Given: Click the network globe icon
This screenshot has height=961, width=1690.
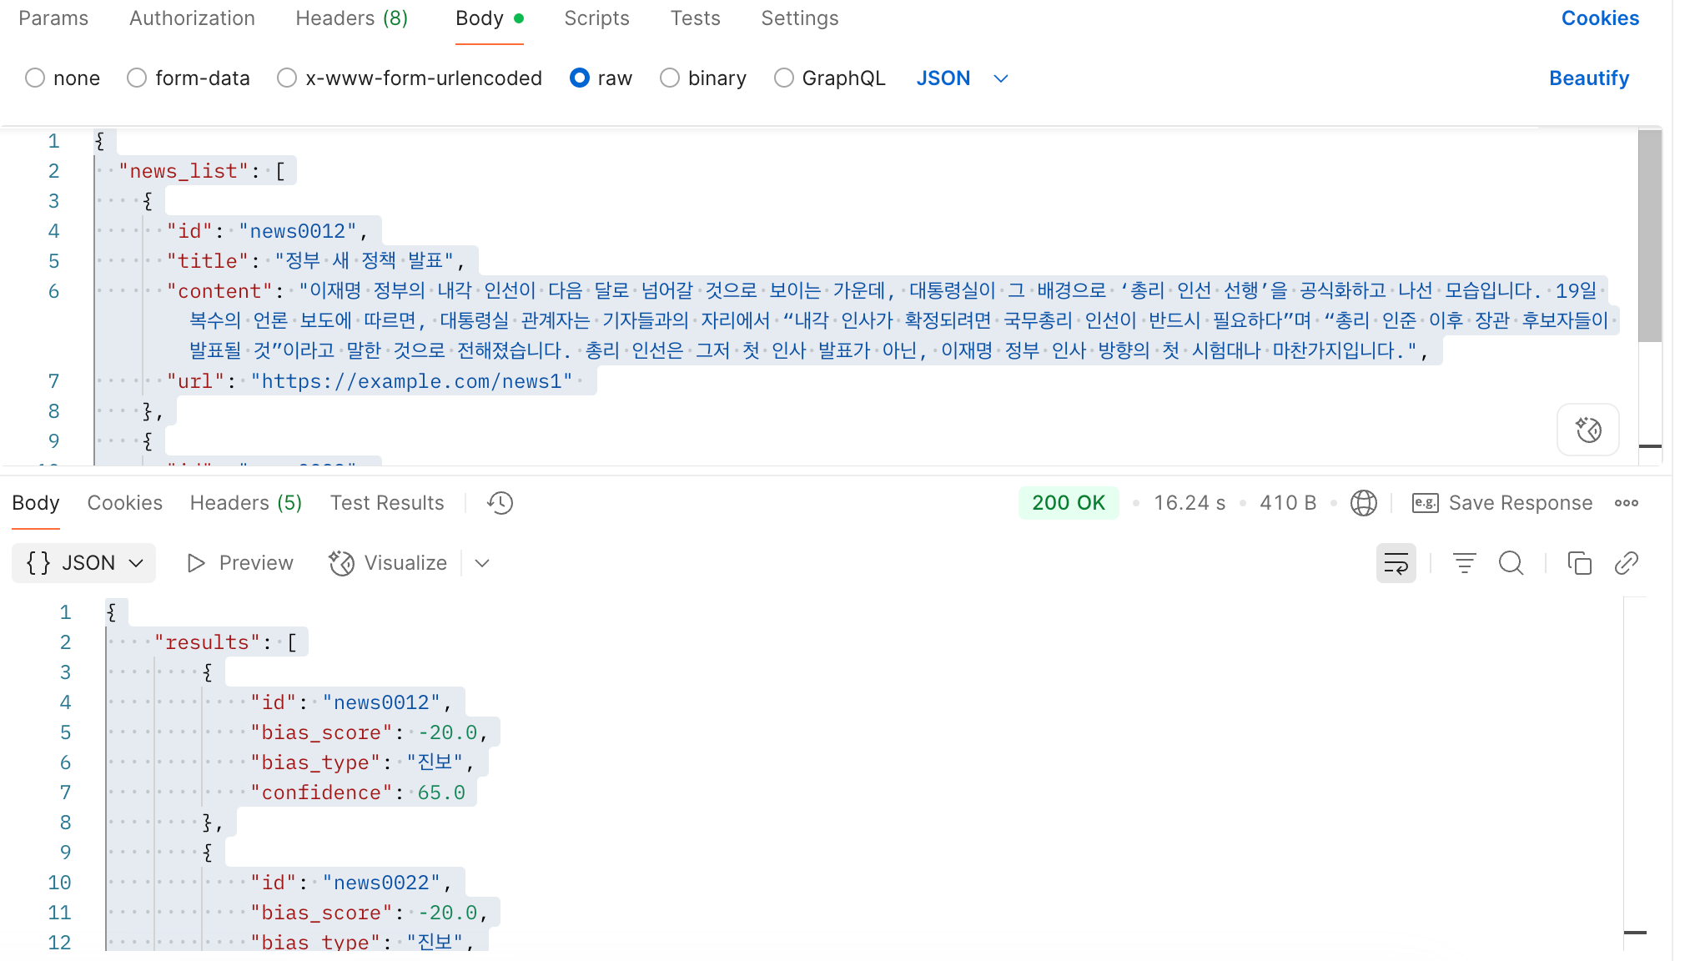Looking at the screenshot, I should tap(1364, 503).
